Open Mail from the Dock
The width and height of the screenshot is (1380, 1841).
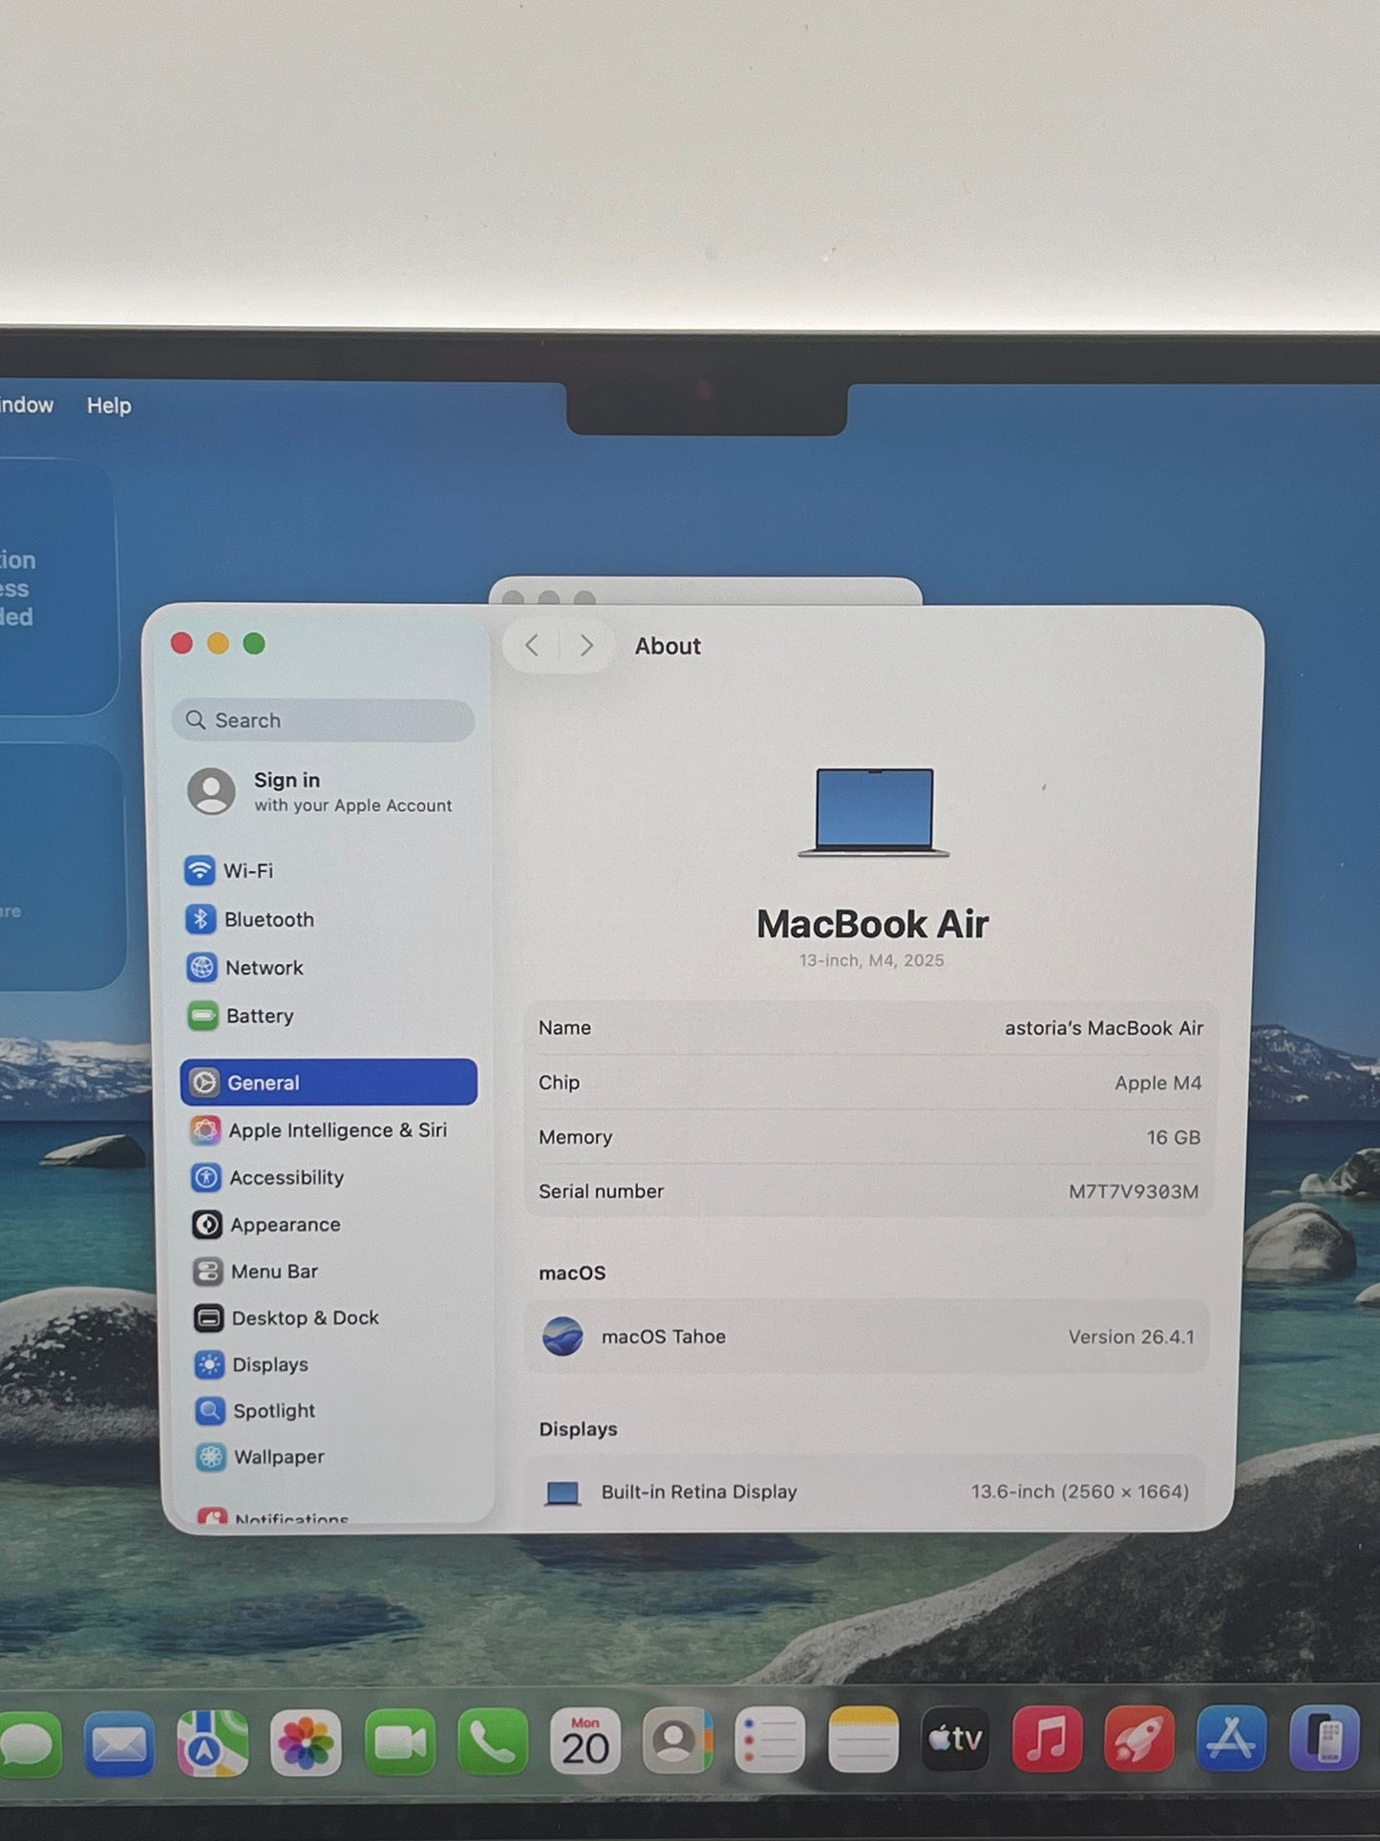point(119,1743)
